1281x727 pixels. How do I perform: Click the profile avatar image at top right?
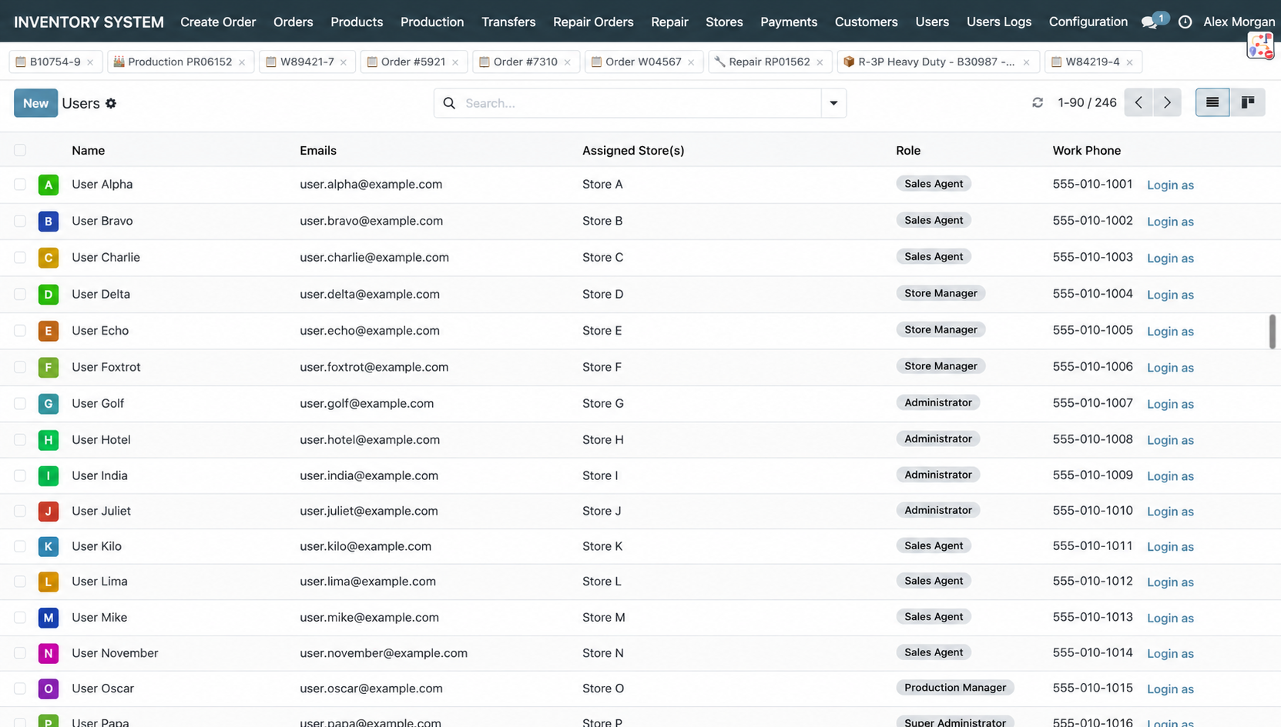(1261, 46)
